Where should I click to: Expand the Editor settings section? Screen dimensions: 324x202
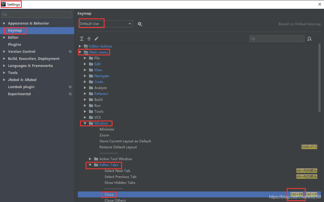tap(4, 37)
